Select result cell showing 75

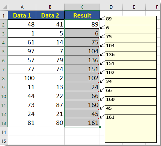pos(82,42)
